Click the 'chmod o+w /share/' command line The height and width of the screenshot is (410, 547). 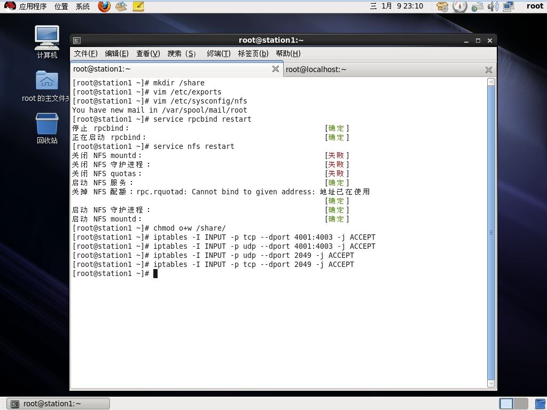(x=149, y=228)
